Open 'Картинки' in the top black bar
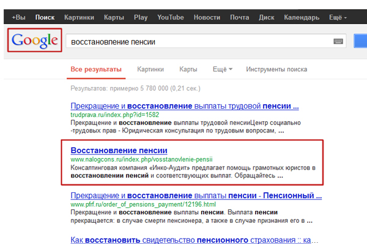The image size is (367, 244). [x=79, y=17]
